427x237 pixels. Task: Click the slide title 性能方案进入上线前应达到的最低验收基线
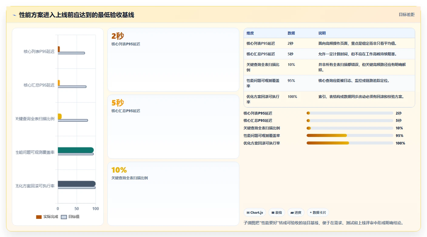coord(76,15)
